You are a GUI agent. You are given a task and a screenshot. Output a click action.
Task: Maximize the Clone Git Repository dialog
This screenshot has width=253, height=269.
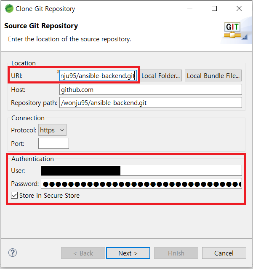(x=214, y=8)
